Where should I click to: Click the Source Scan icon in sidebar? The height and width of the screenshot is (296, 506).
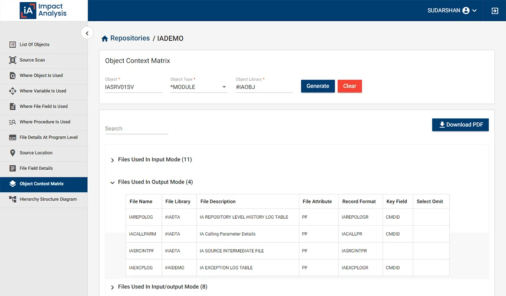pyautogui.click(x=13, y=60)
